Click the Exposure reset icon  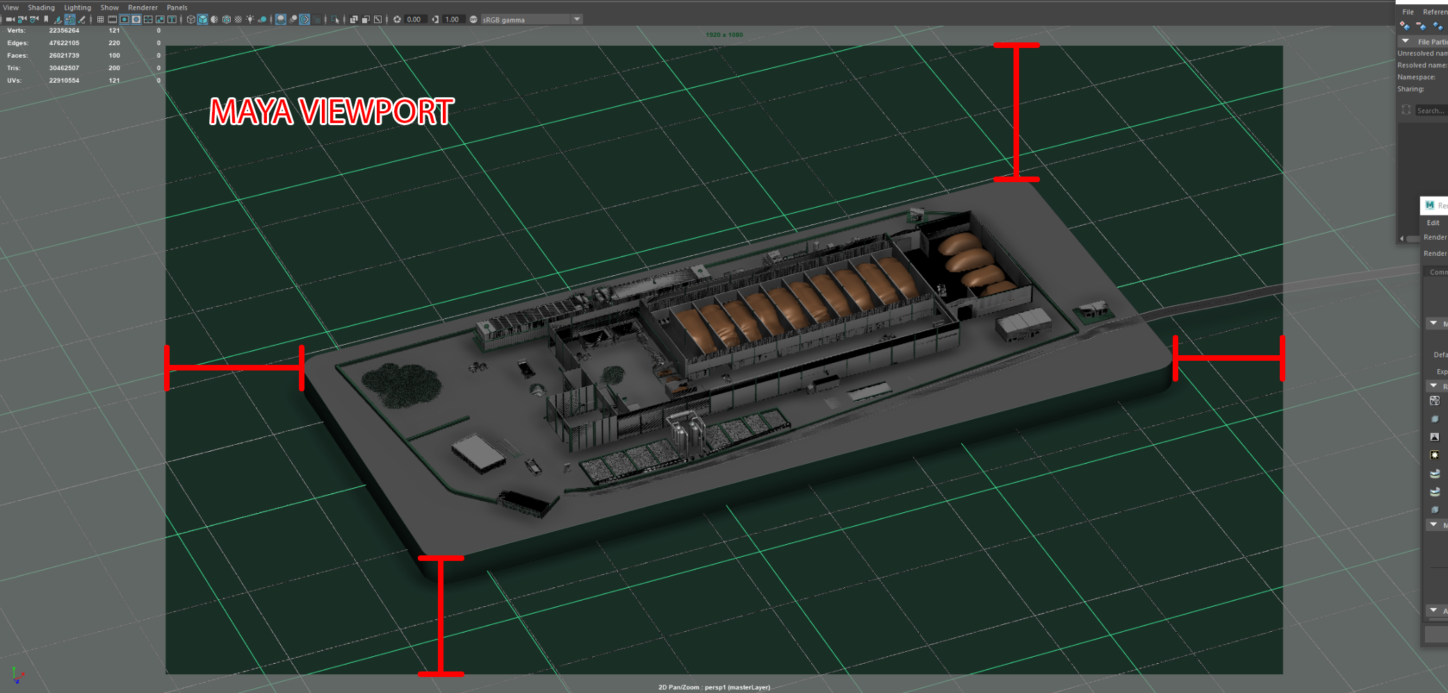click(x=397, y=19)
